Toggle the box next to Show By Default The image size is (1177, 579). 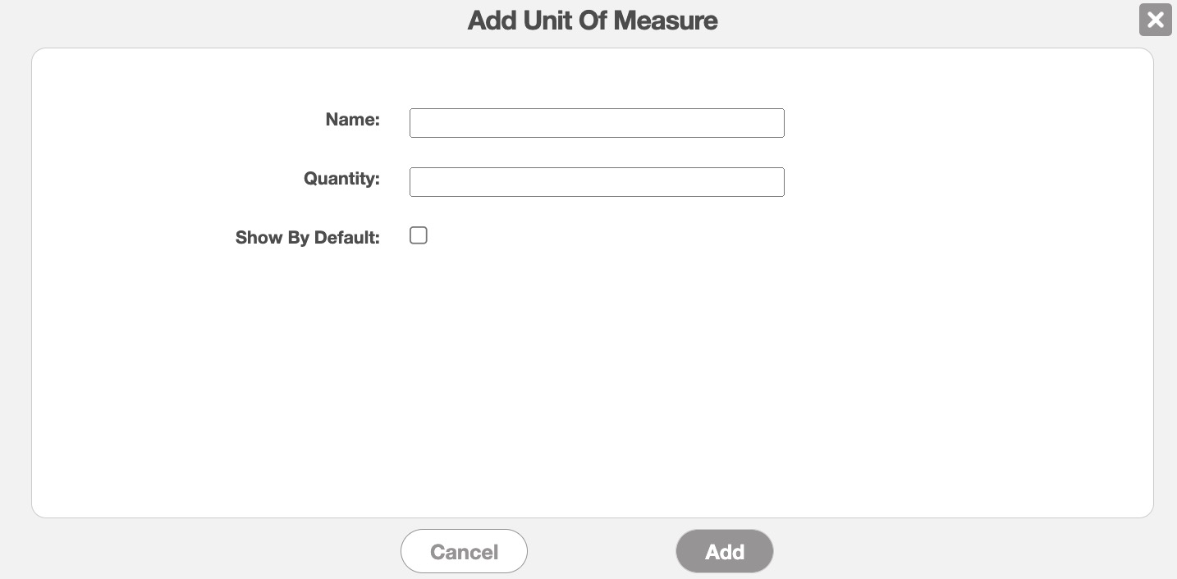point(419,236)
